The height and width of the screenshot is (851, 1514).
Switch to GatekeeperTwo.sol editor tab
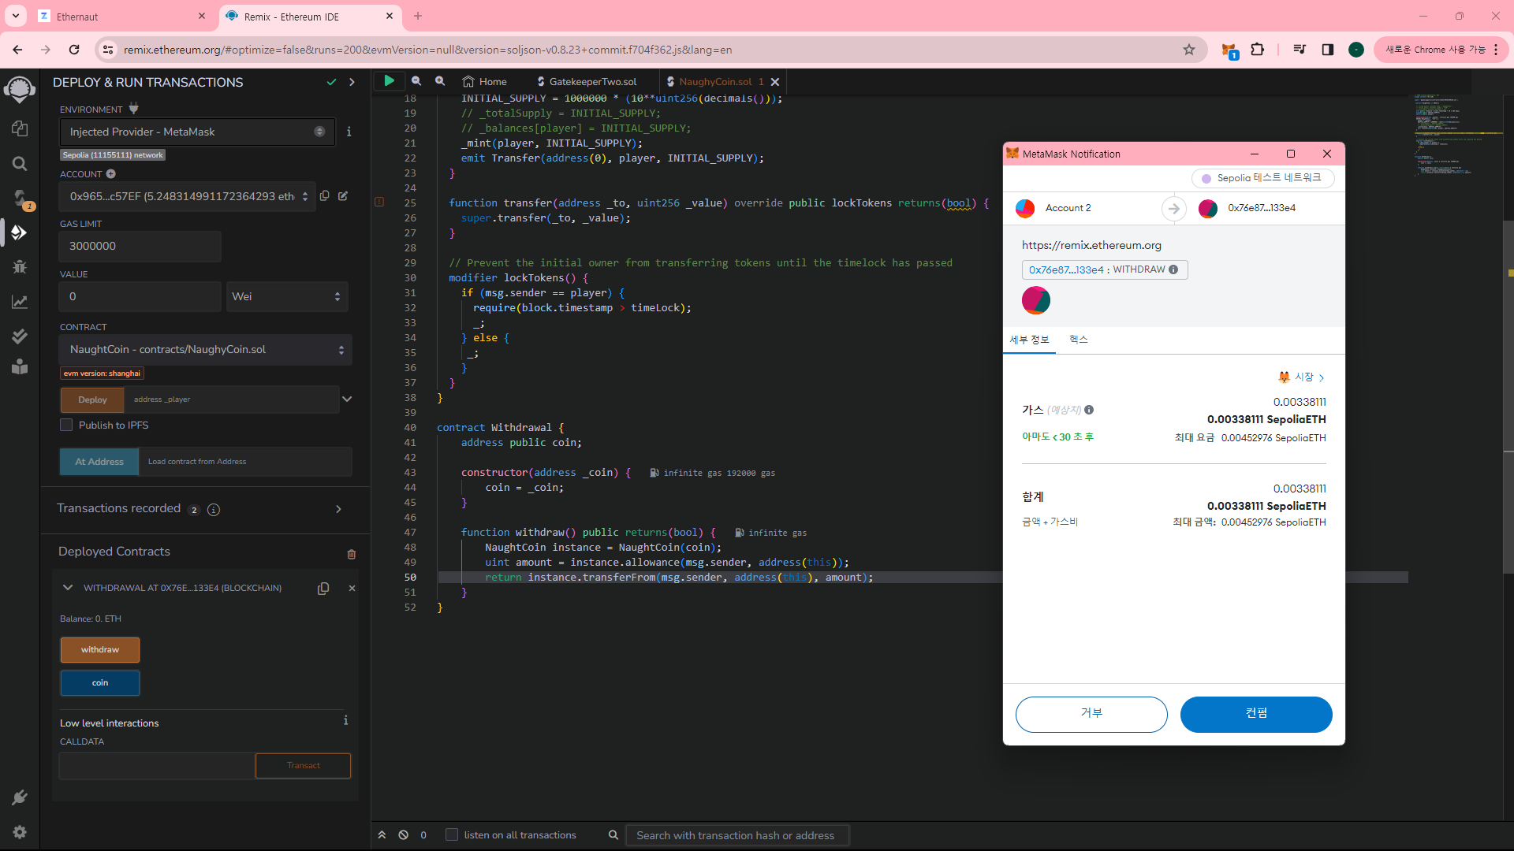point(587,81)
